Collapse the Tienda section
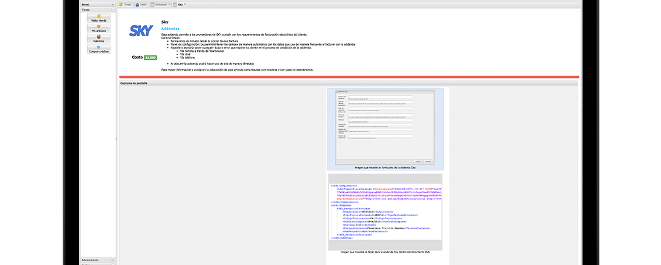661x265 pixels. point(113,10)
